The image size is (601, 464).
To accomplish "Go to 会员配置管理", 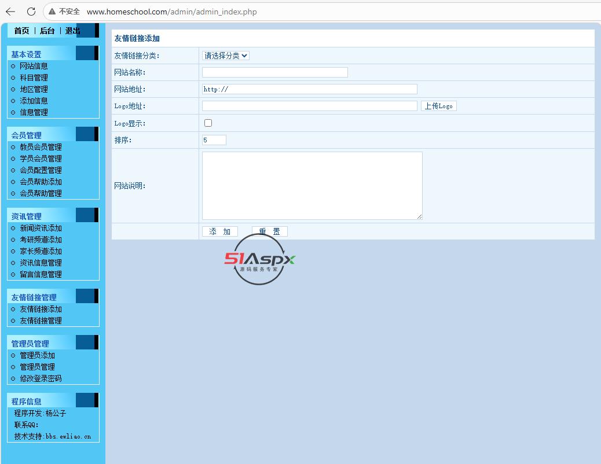I will click(41, 170).
